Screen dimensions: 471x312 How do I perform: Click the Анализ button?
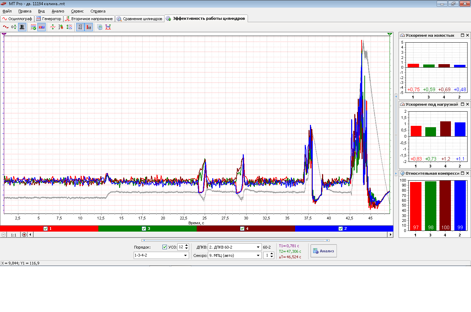click(x=323, y=251)
